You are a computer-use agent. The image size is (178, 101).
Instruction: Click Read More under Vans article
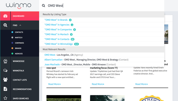(142, 84)
